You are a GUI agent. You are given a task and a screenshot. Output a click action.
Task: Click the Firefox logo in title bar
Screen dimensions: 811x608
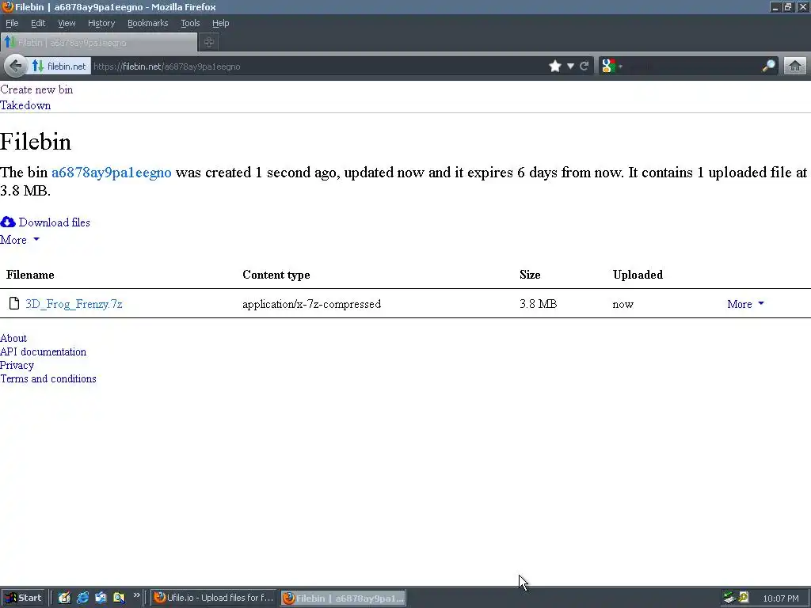(7, 6)
